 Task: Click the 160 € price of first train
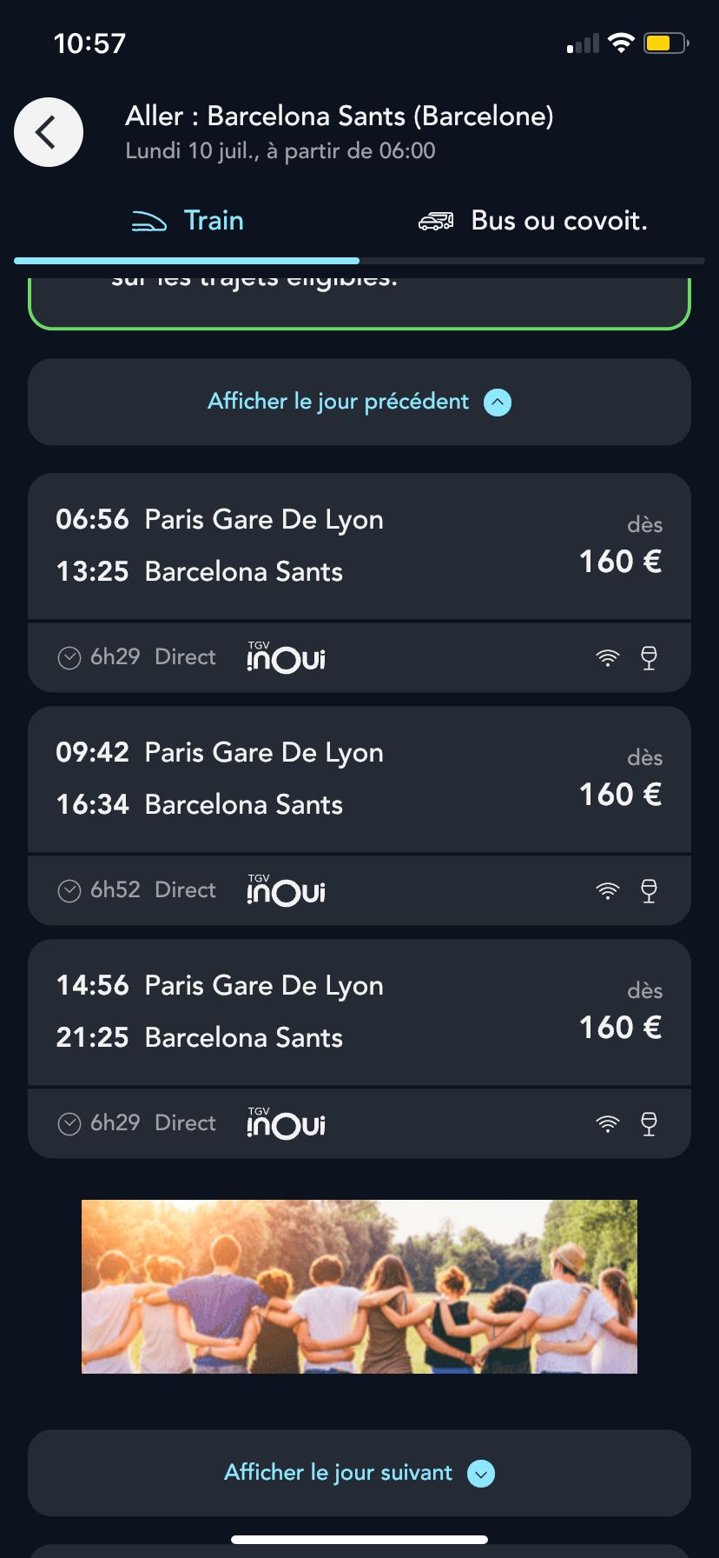coord(621,562)
